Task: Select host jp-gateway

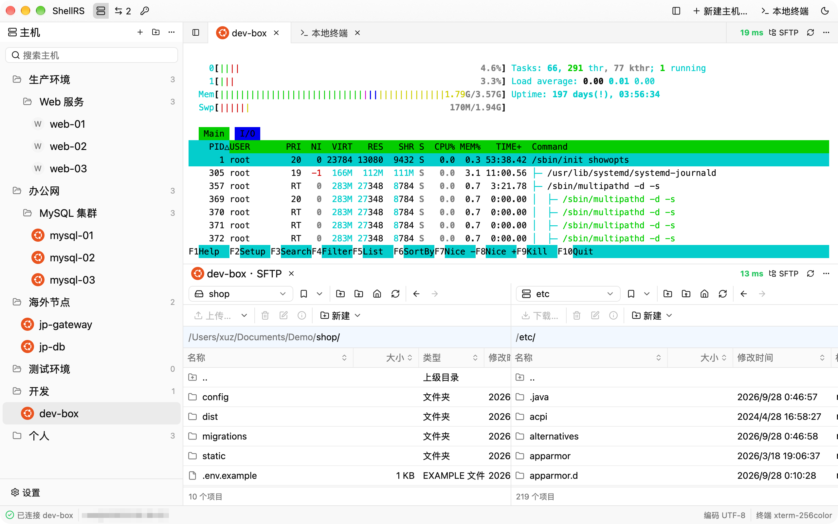Action: pos(92,324)
